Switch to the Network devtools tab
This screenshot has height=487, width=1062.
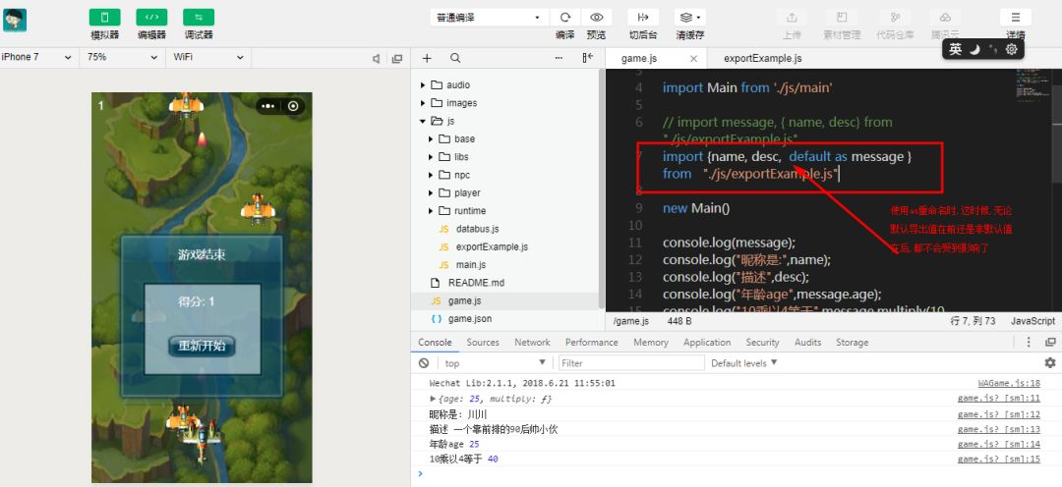point(532,343)
